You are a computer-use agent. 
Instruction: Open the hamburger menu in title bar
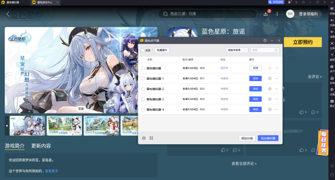click(296, 2)
